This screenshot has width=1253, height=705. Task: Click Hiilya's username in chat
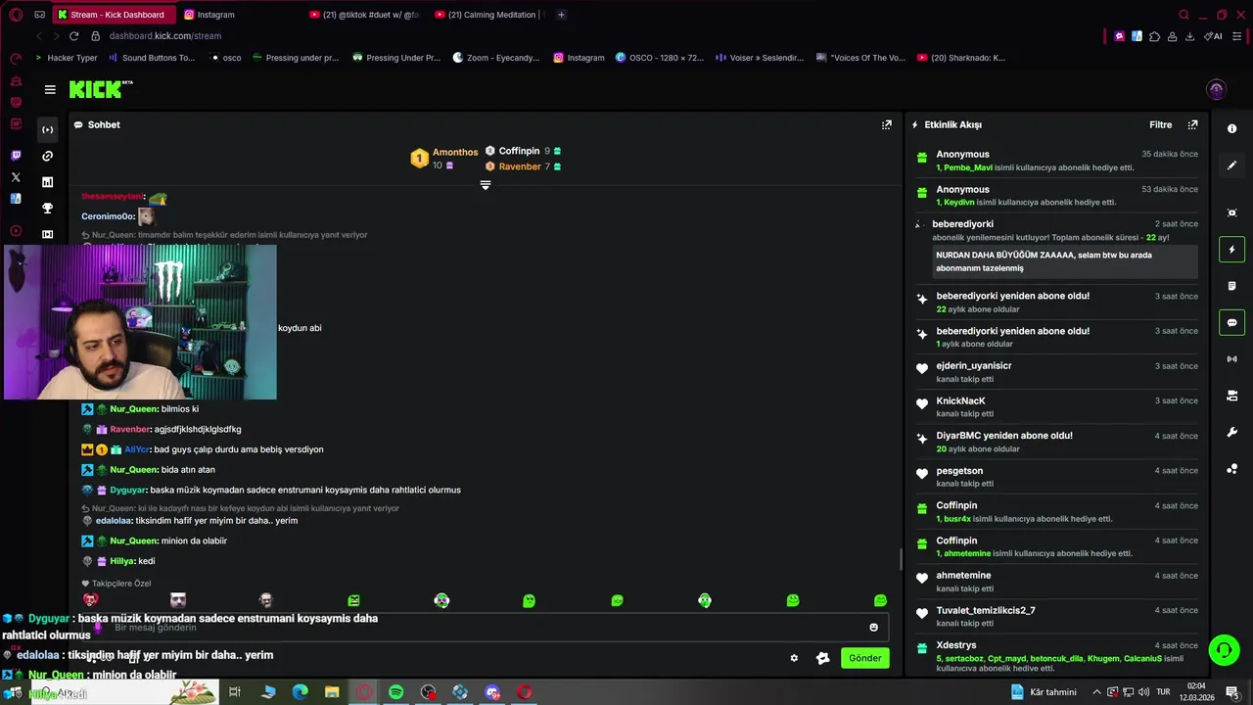pyautogui.click(x=121, y=561)
